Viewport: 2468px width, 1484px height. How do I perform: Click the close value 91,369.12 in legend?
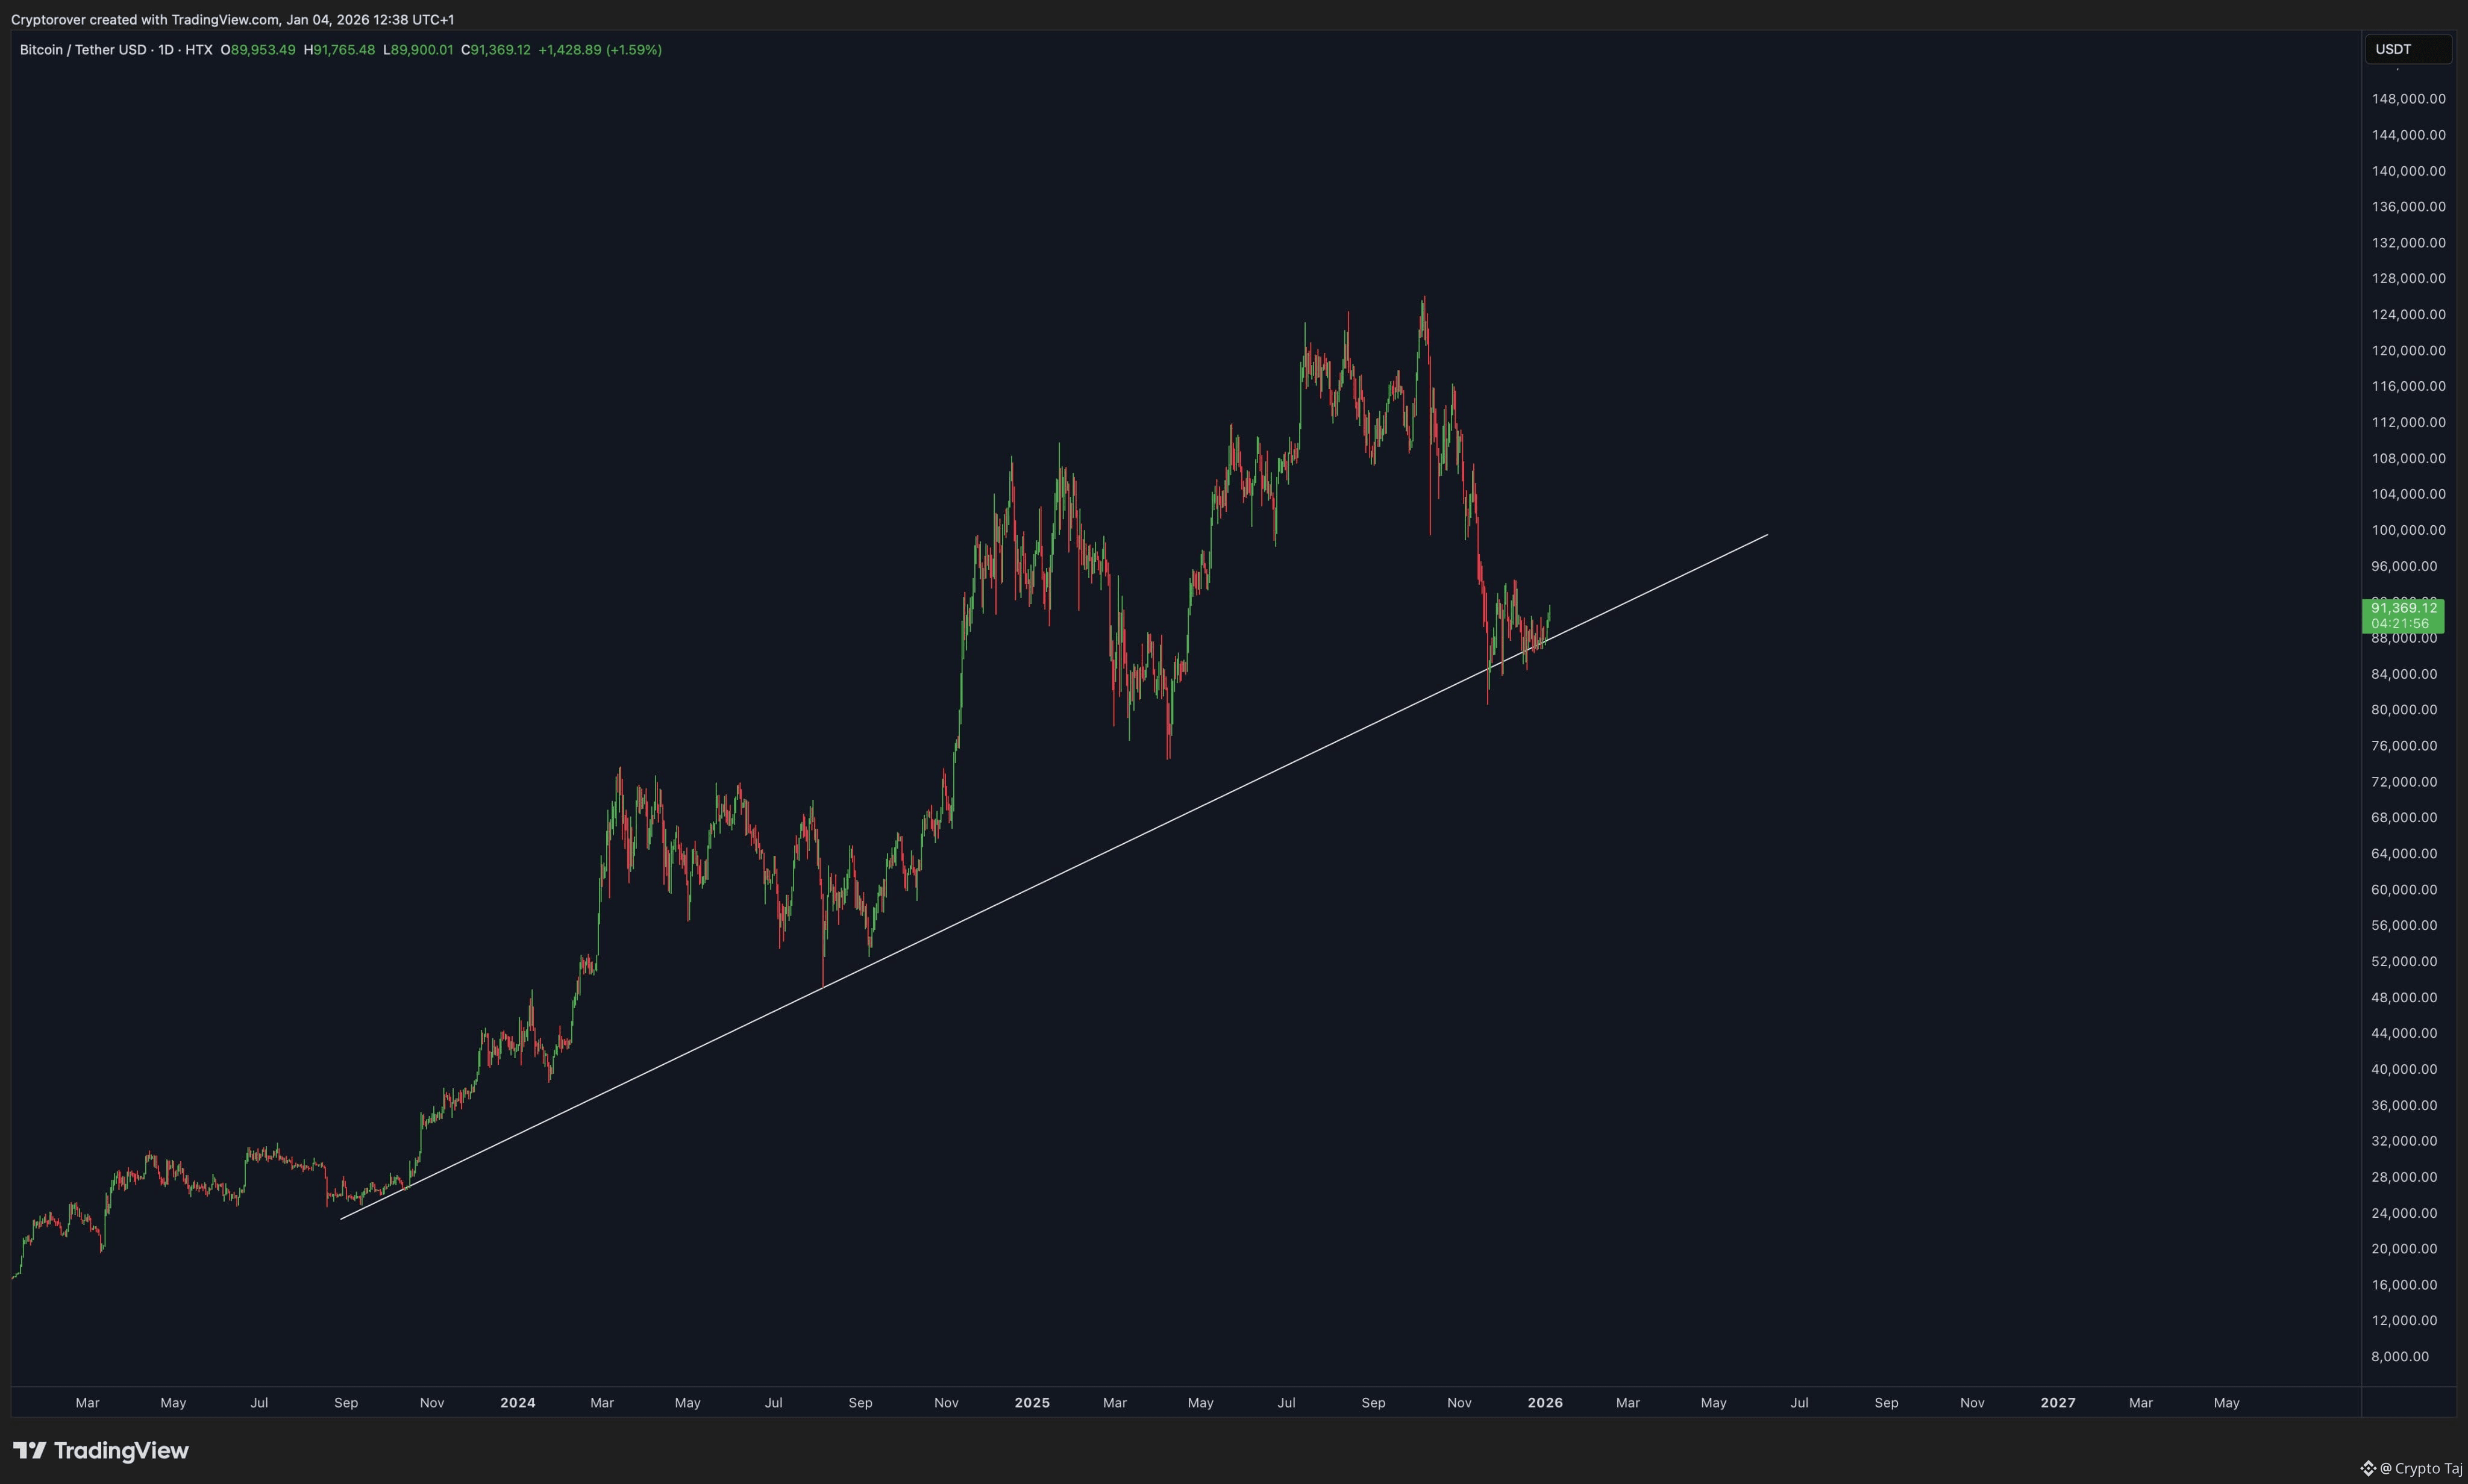coord(500,50)
